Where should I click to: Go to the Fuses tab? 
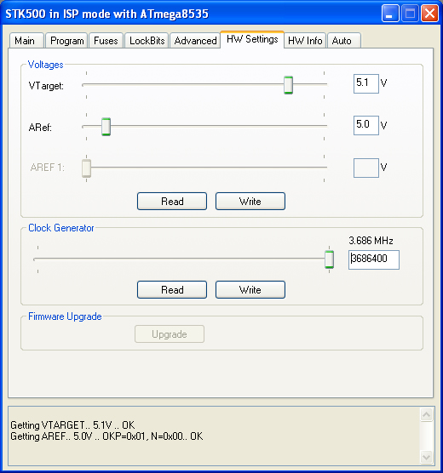(x=106, y=41)
